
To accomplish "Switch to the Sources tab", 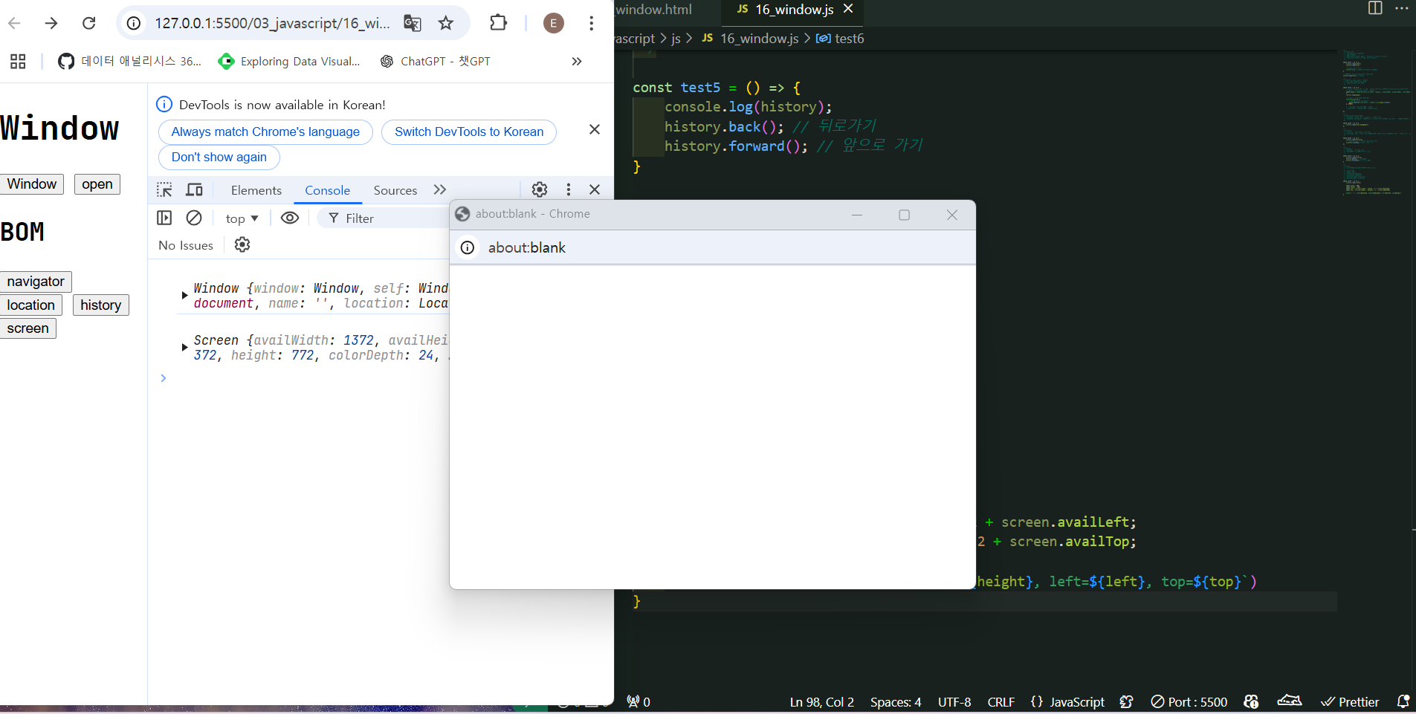I will pos(395,190).
